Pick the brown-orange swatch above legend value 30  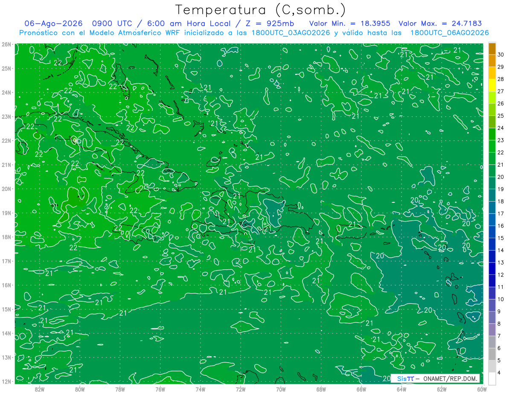(x=492, y=49)
